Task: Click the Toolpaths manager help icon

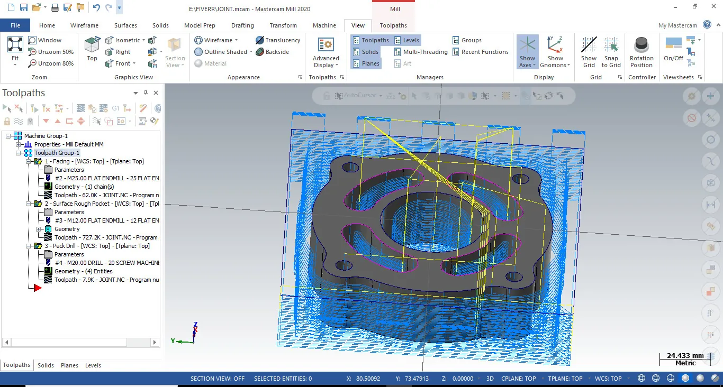Action: (x=158, y=108)
